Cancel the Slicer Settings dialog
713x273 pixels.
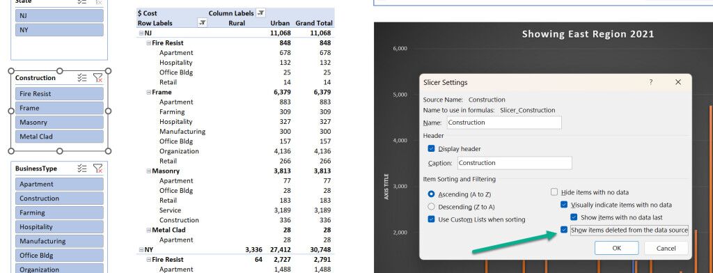(x=666, y=248)
